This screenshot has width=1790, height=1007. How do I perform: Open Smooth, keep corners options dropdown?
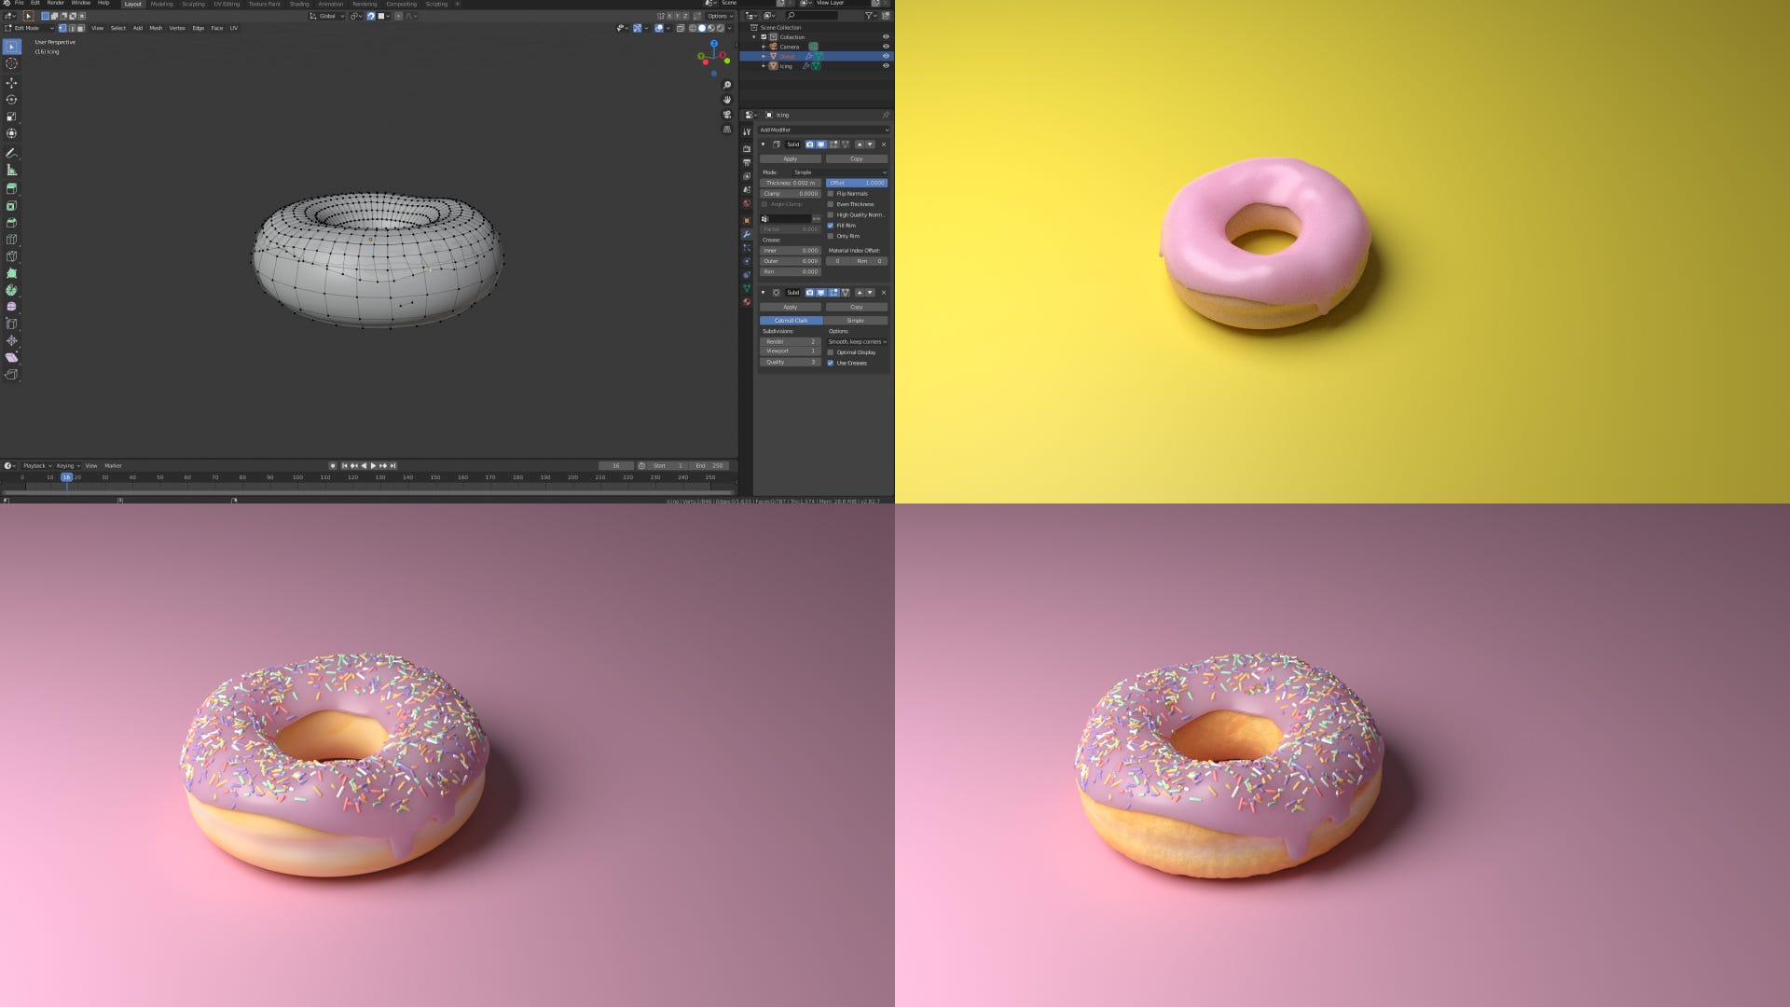[x=857, y=341]
